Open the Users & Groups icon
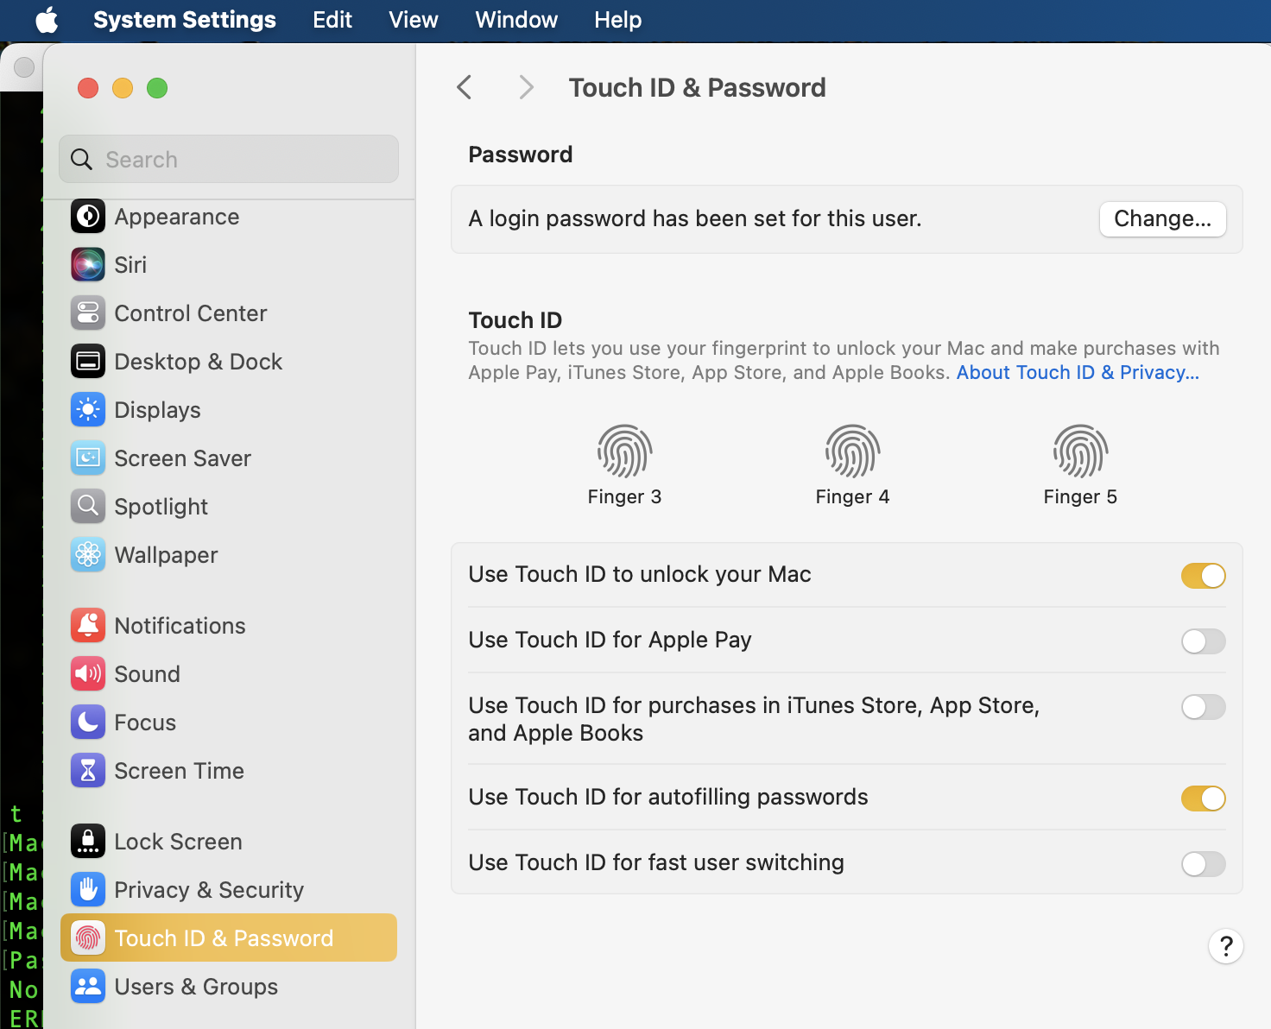The image size is (1271, 1029). point(88,987)
